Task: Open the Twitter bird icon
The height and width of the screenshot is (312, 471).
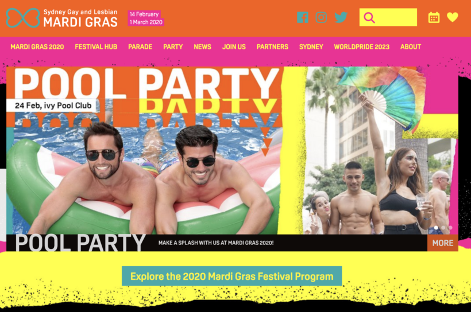Action: point(341,17)
